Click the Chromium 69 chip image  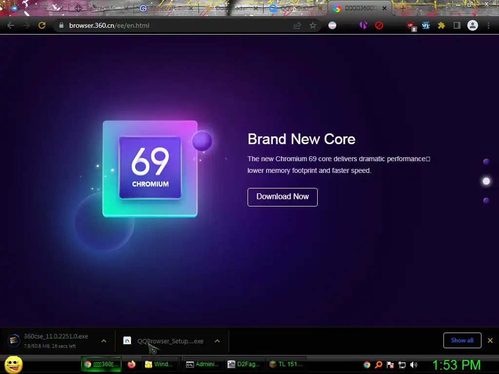(150, 168)
